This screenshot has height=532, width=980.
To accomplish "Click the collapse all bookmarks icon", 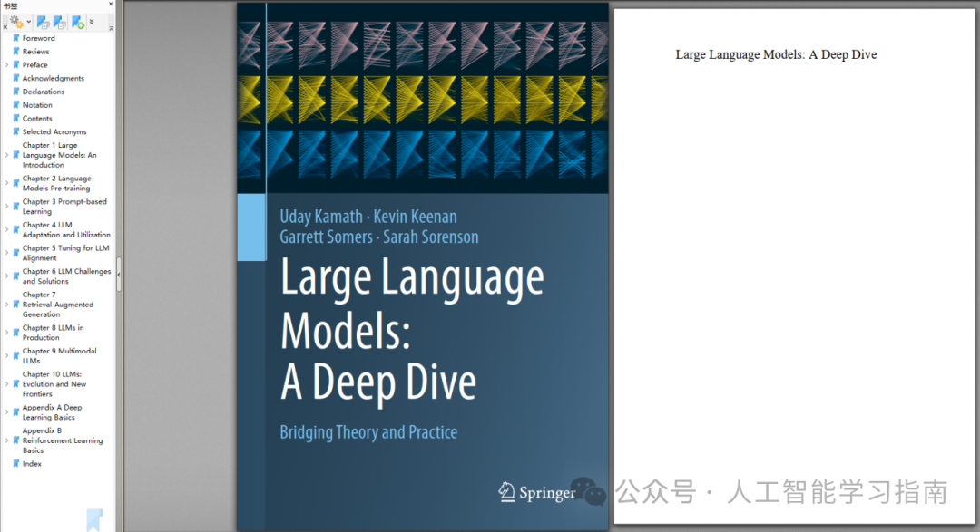I will tap(59, 23).
